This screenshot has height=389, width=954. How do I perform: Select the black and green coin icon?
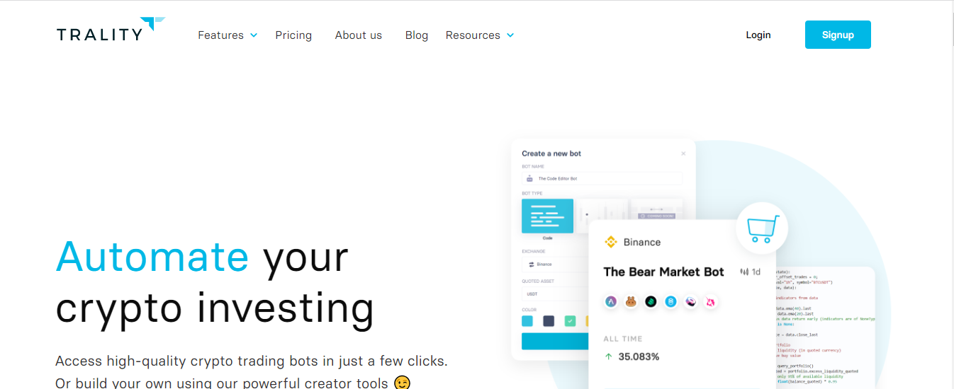click(x=651, y=302)
